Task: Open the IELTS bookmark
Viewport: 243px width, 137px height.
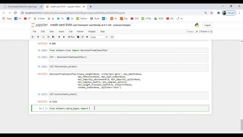Action: tap(159, 19)
